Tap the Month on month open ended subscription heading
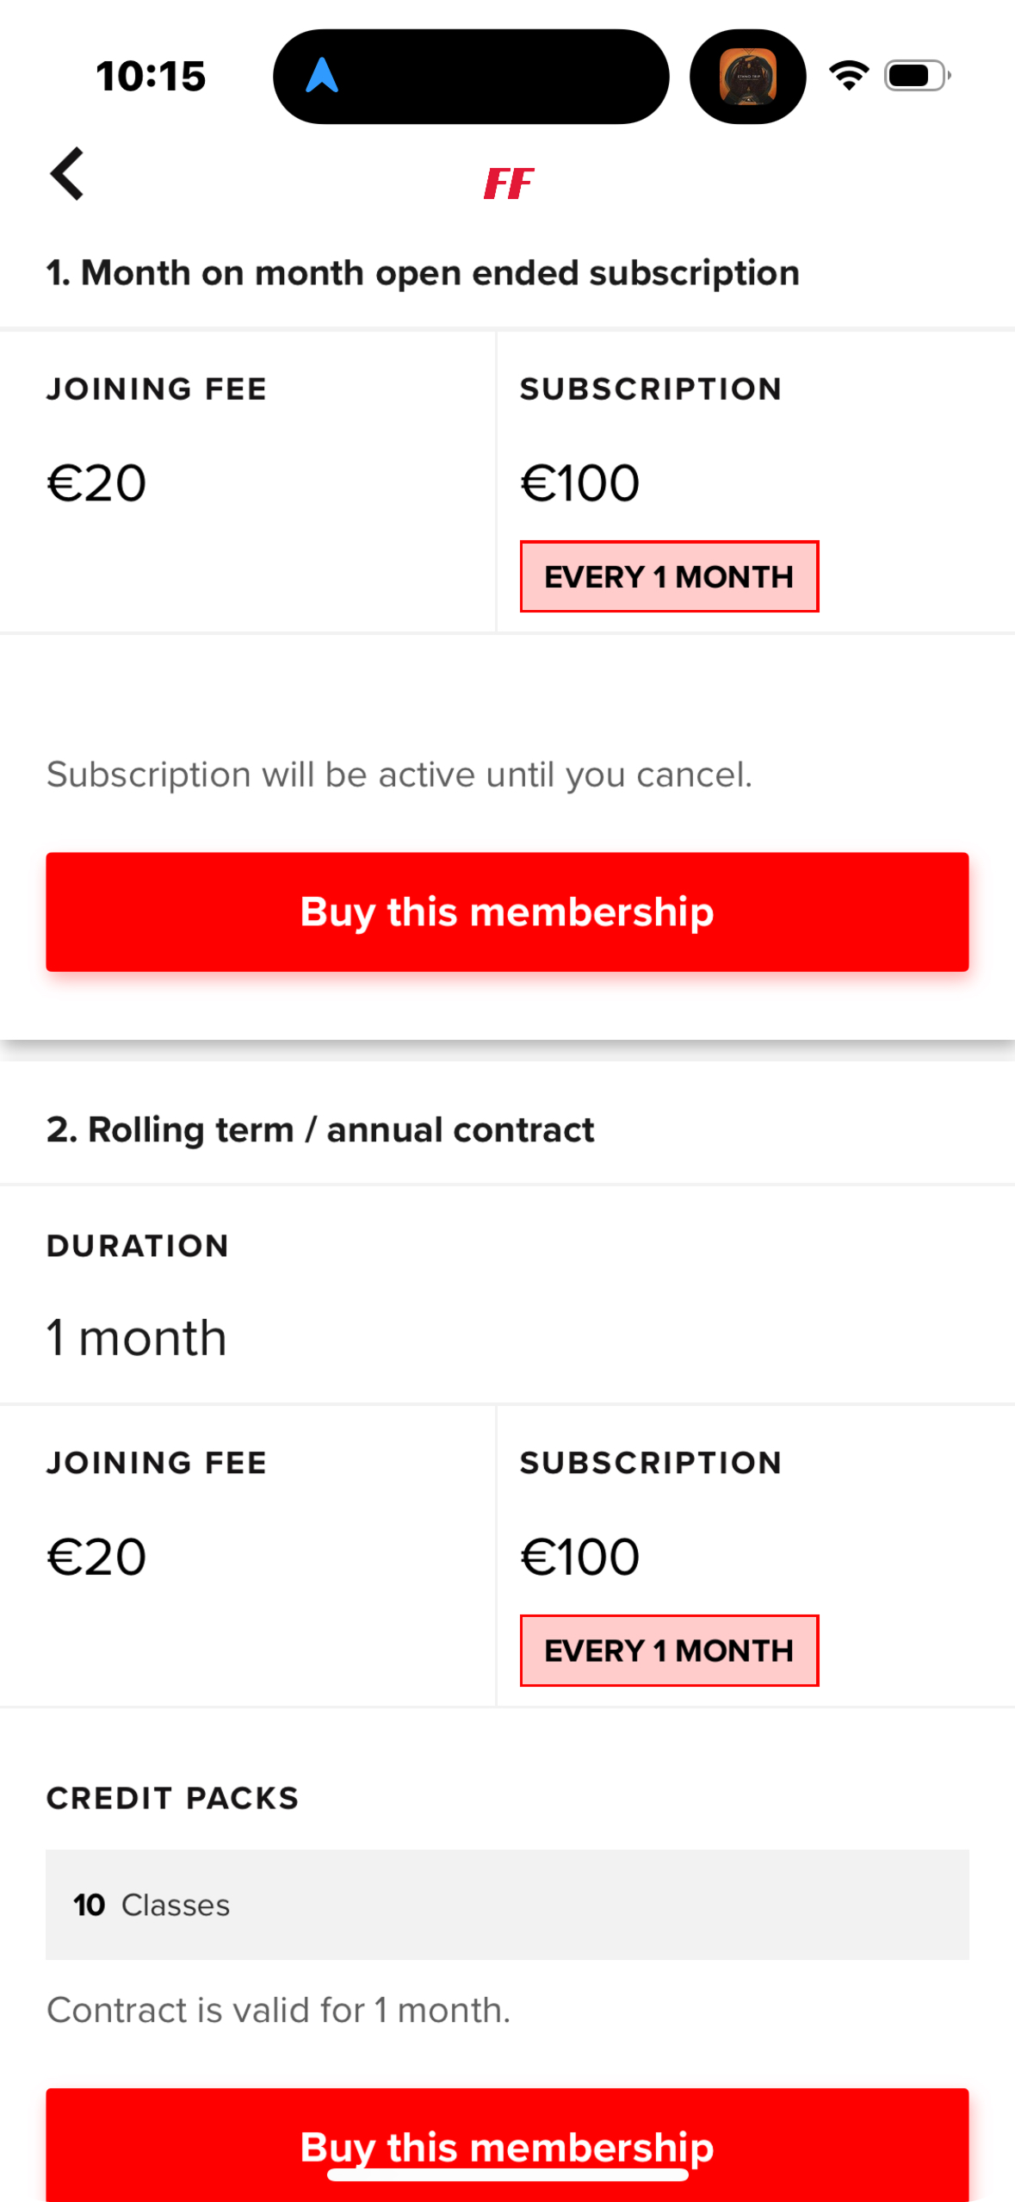 pyautogui.click(x=423, y=273)
